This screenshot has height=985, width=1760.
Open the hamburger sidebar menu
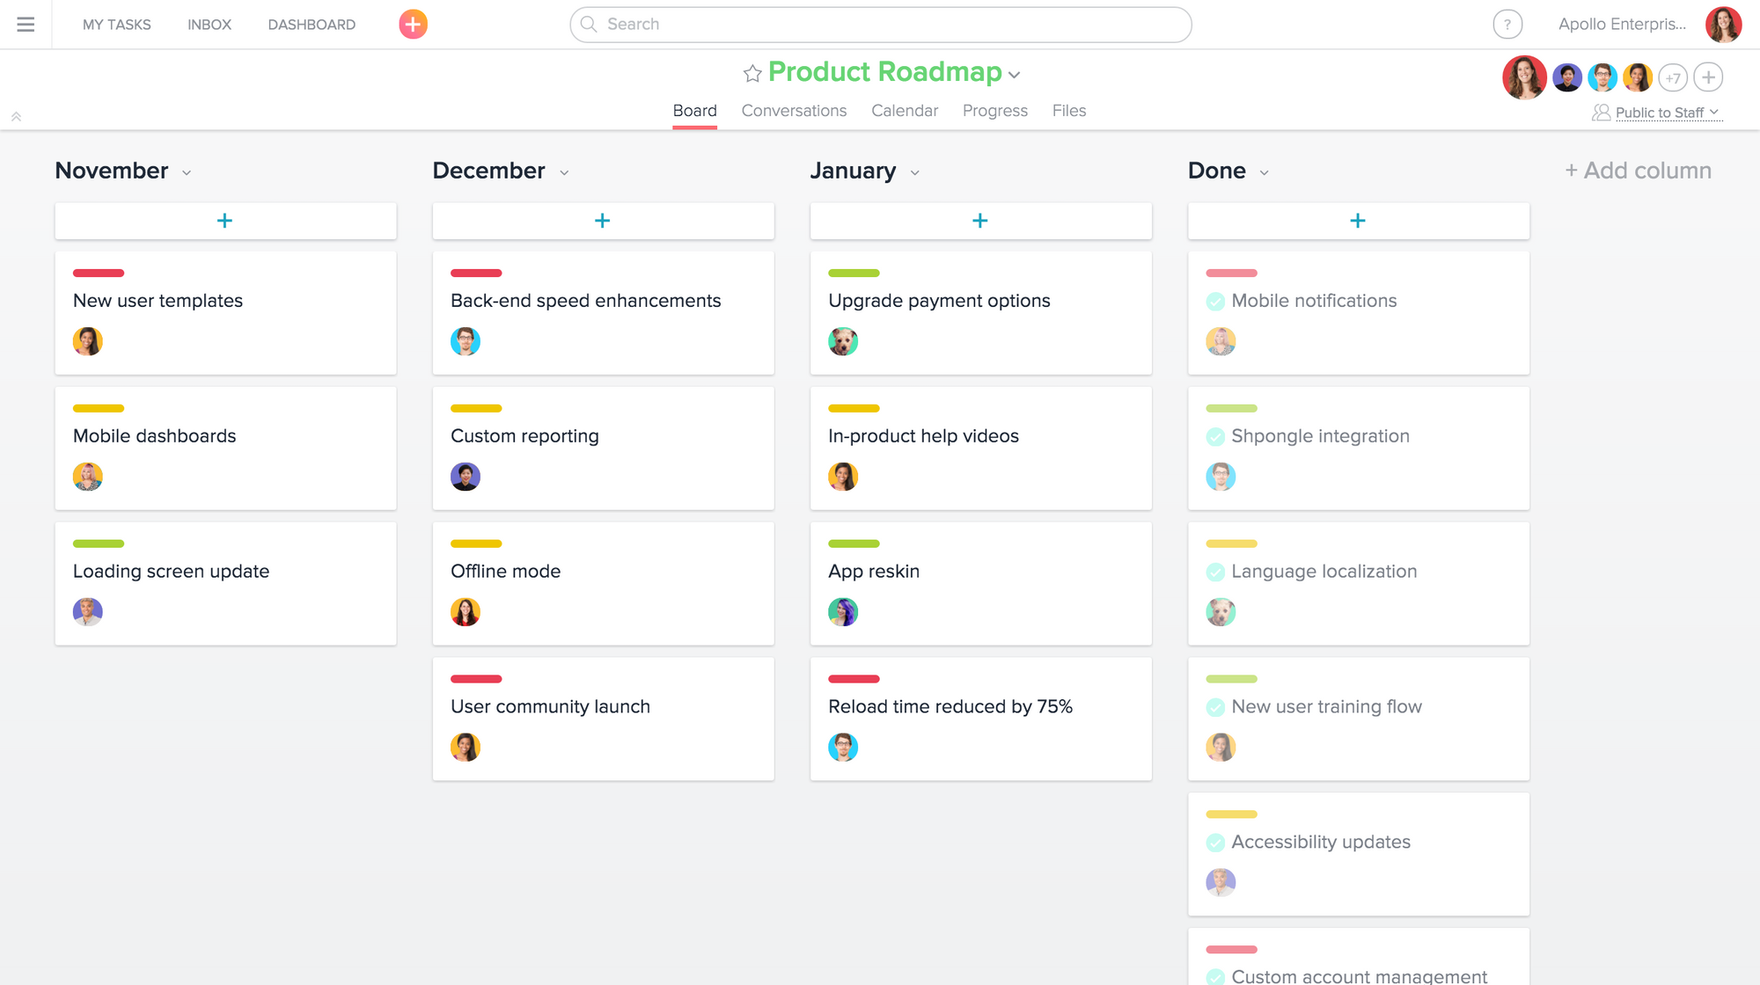26,25
